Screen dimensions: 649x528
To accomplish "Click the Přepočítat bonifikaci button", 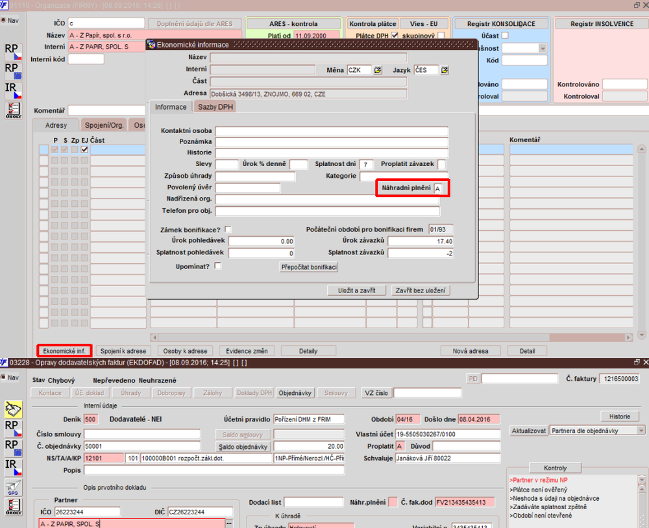I will 309,267.
